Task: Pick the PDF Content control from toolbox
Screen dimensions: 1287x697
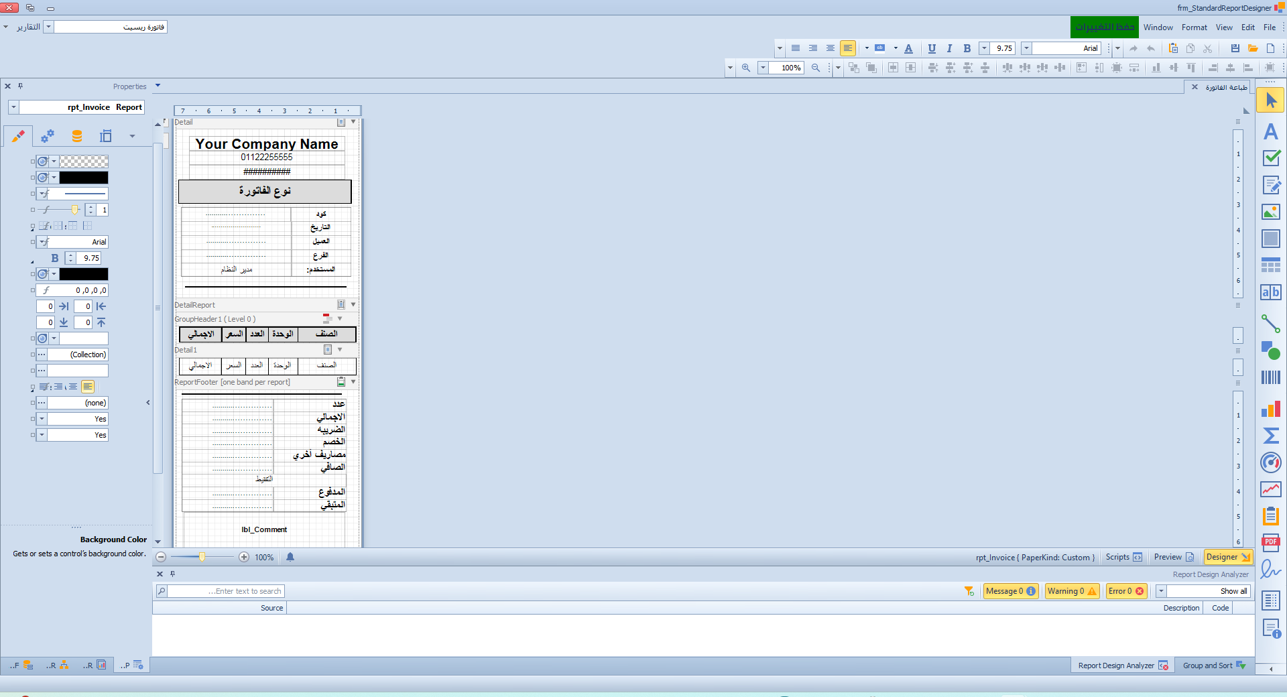Action: (1270, 543)
